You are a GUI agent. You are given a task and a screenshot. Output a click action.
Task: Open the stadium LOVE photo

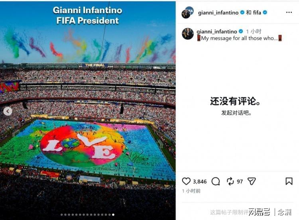(88, 110)
